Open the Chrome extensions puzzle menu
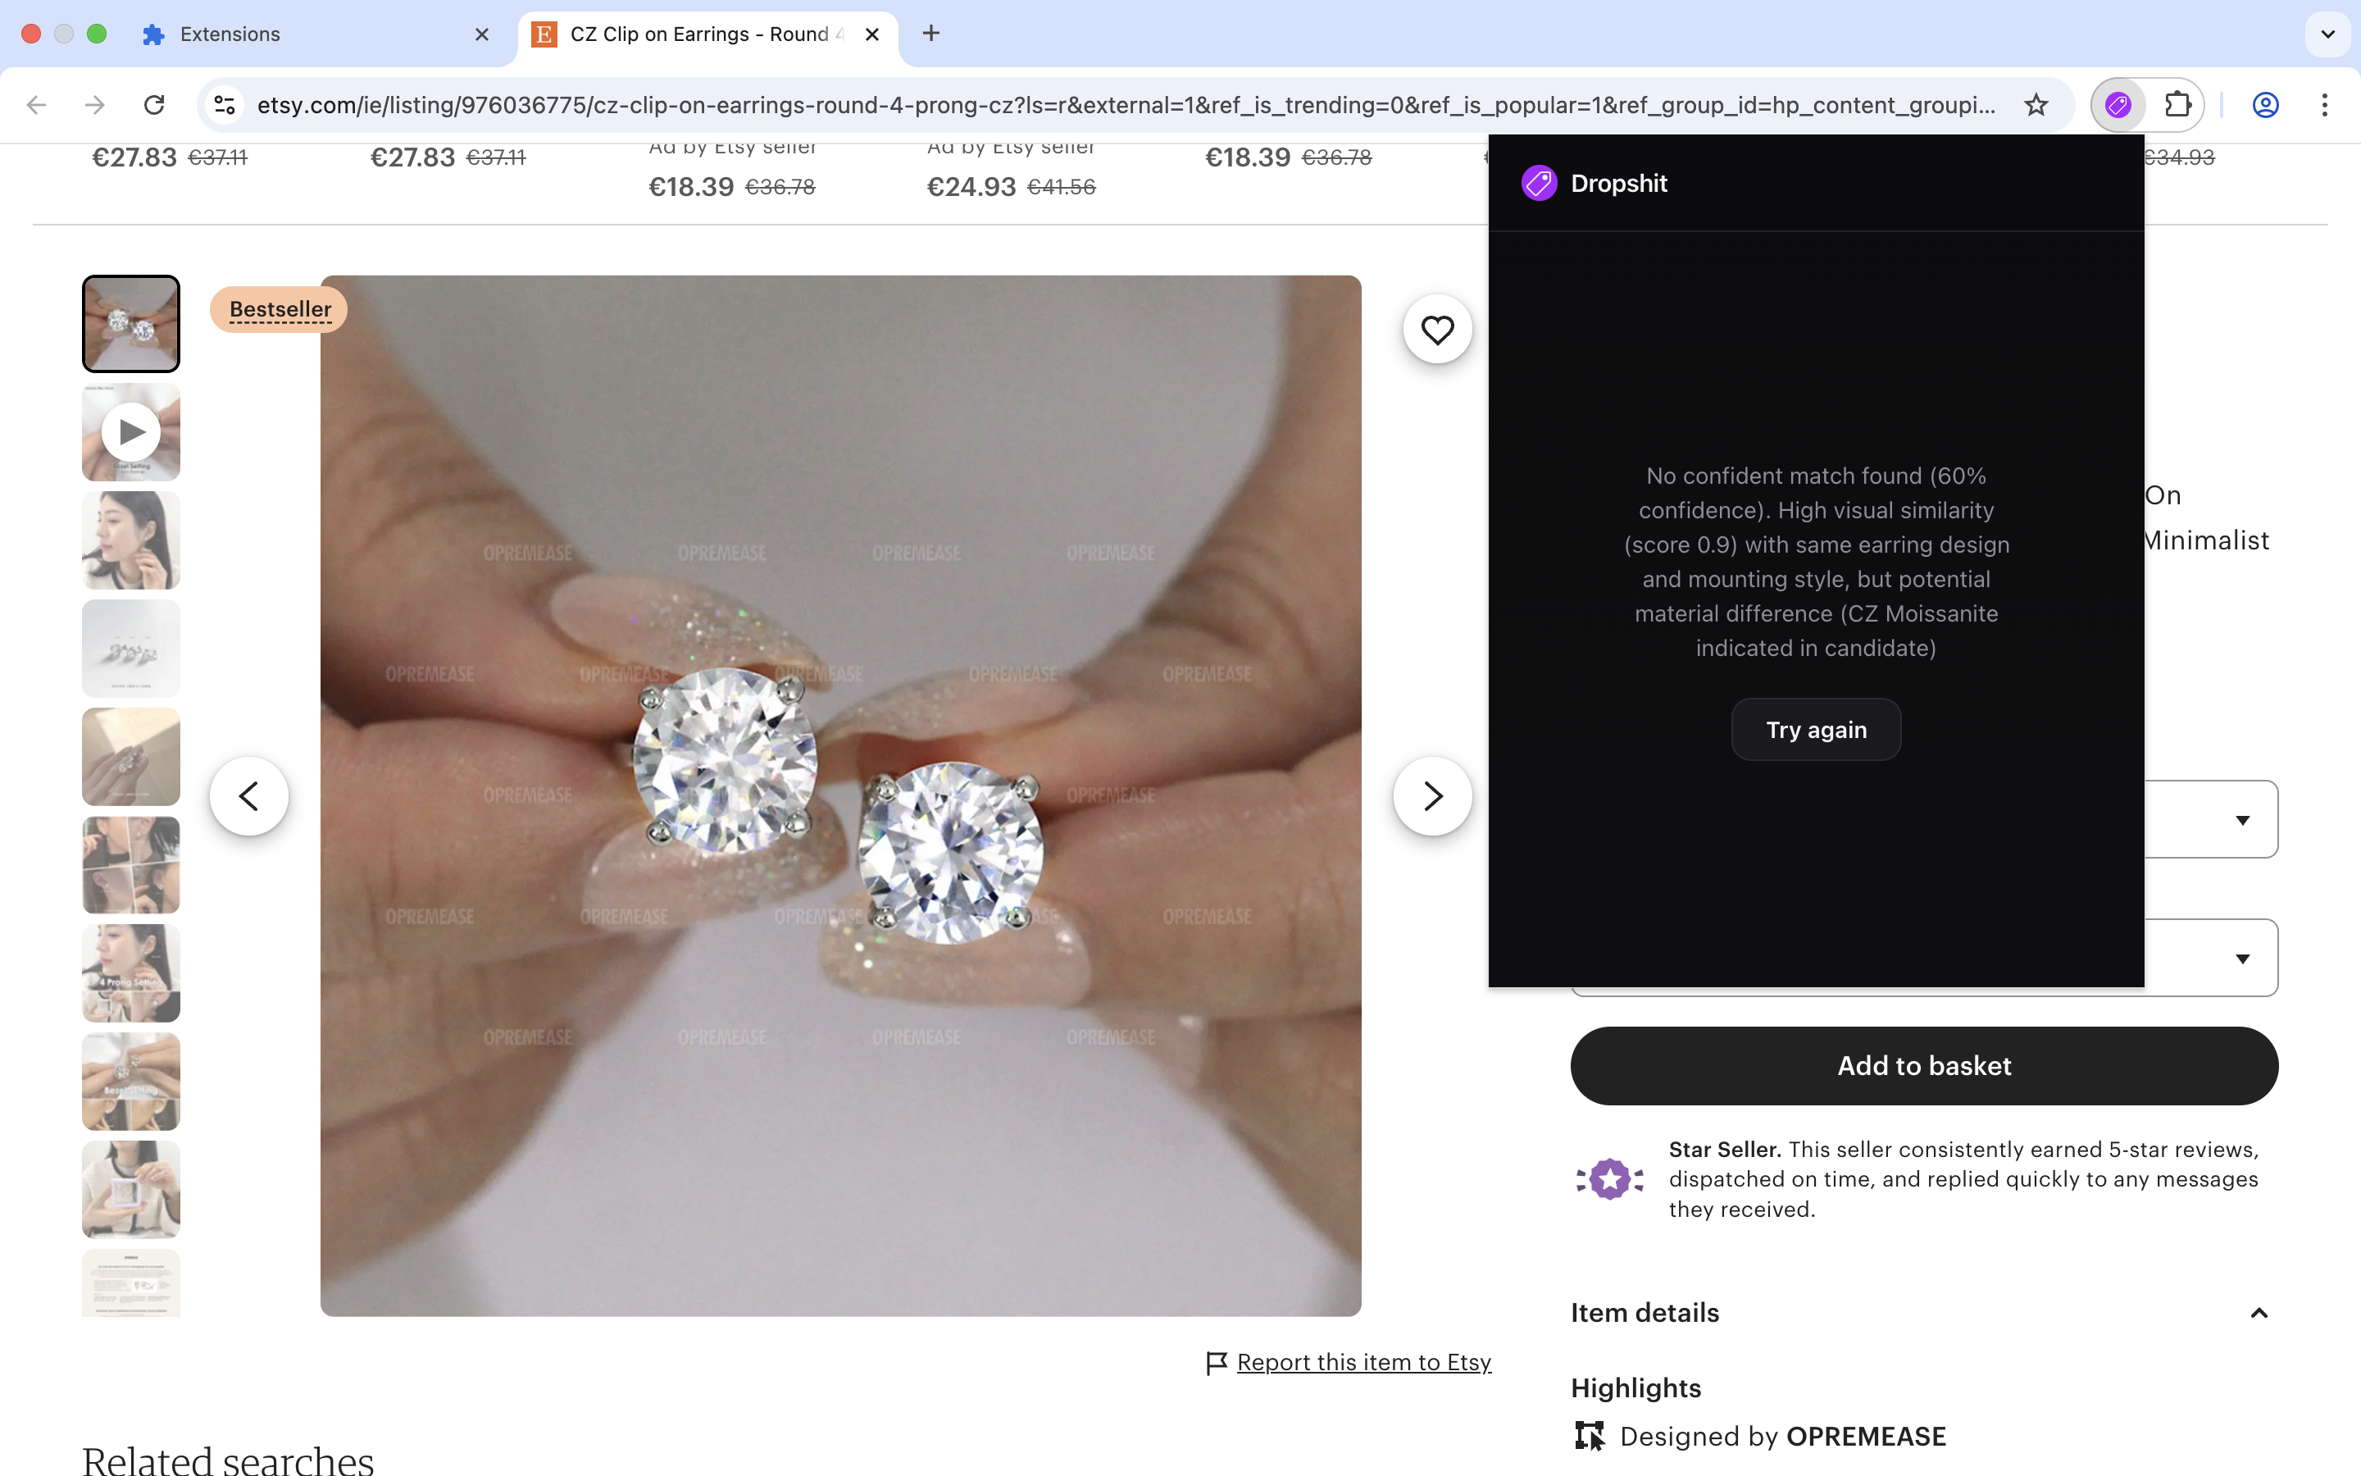 coord(2177,104)
